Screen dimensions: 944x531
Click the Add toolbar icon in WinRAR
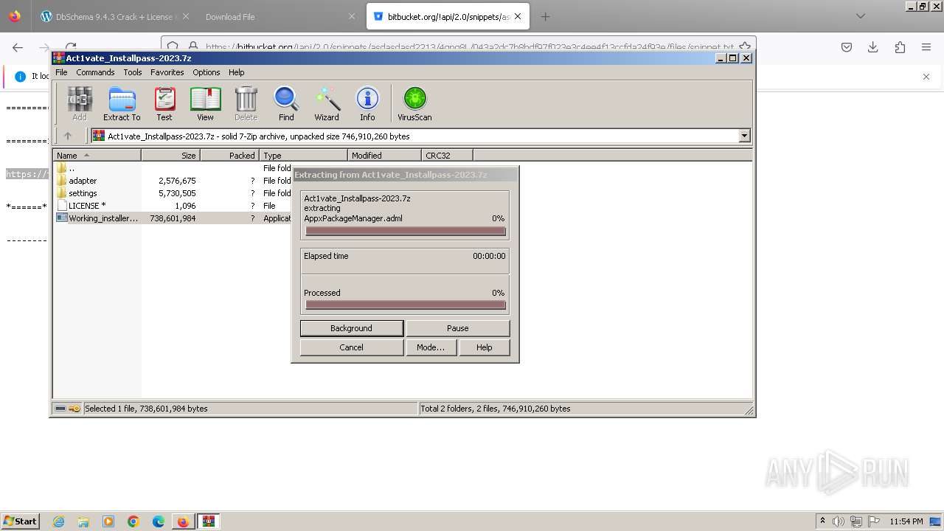(79, 103)
